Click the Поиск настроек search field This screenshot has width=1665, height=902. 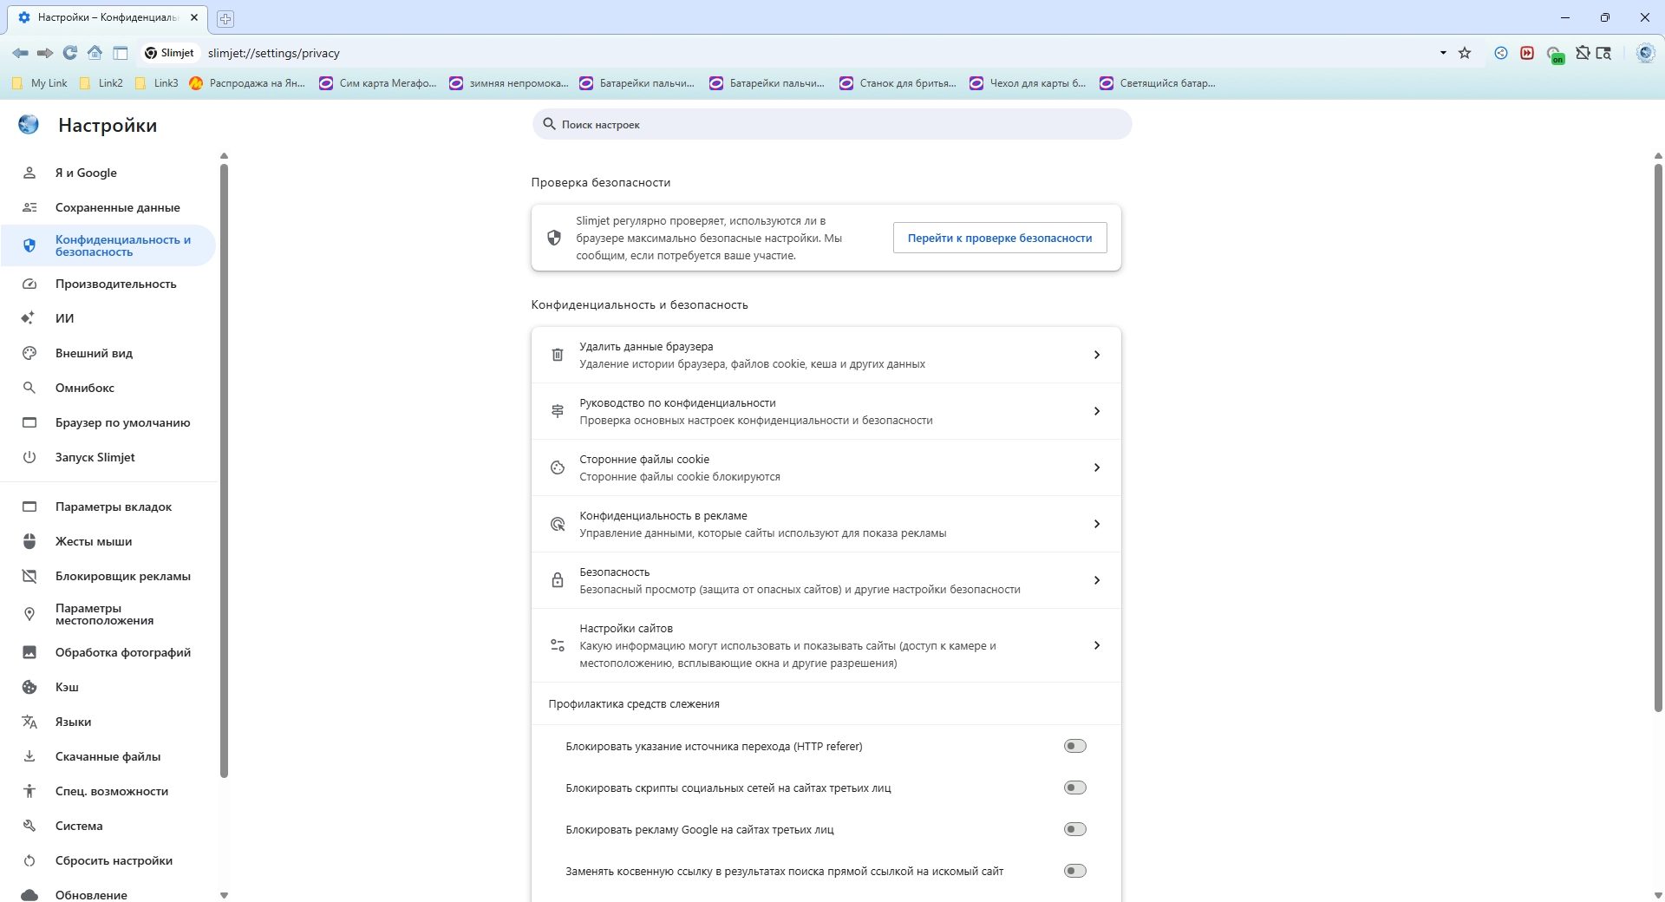tap(832, 124)
